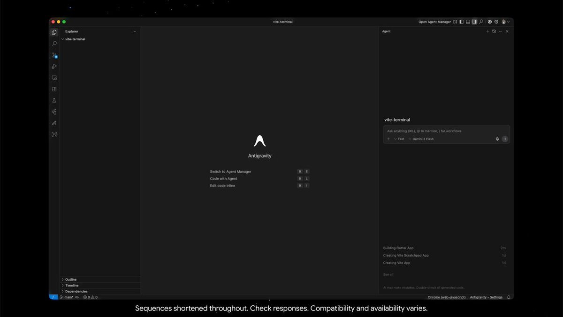Viewport: 563px width, 317px height.
Task: Open Creating Vite Scratchpad App conversation
Action: click(x=444, y=255)
